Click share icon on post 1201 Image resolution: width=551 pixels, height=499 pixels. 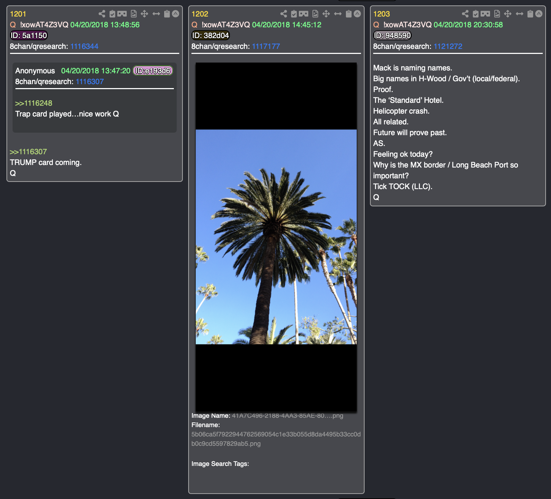(102, 14)
